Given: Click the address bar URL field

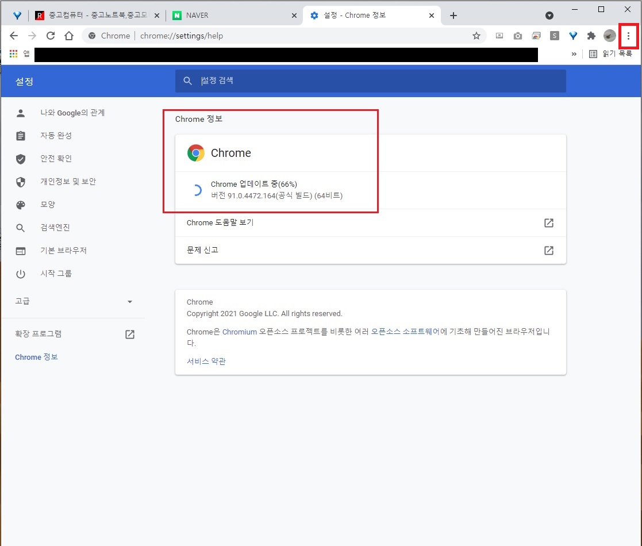Looking at the screenshot, I should pos(283,36).
